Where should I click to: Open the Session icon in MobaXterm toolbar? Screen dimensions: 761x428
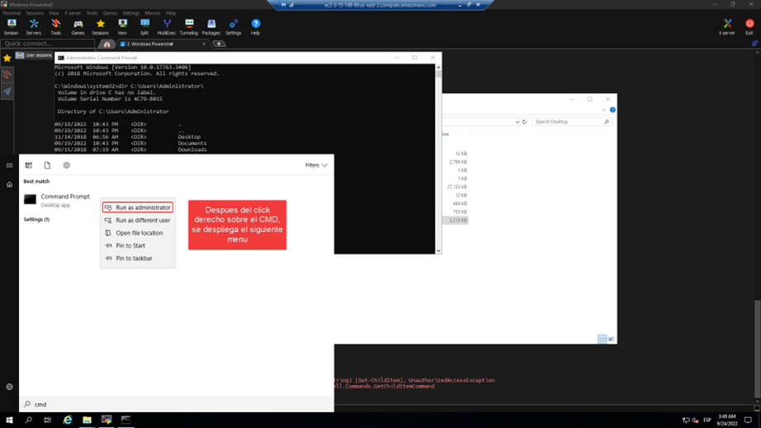pos(12,27)
